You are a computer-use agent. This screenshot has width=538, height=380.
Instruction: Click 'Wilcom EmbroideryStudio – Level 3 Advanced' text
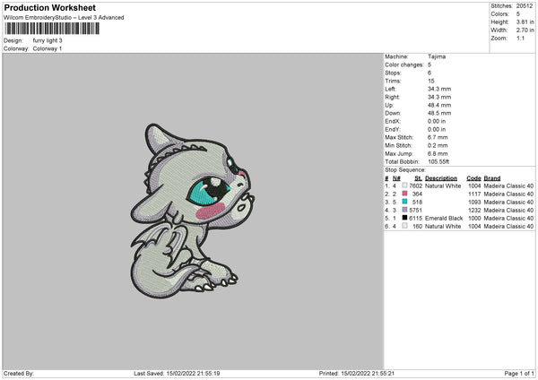[64, 18]
